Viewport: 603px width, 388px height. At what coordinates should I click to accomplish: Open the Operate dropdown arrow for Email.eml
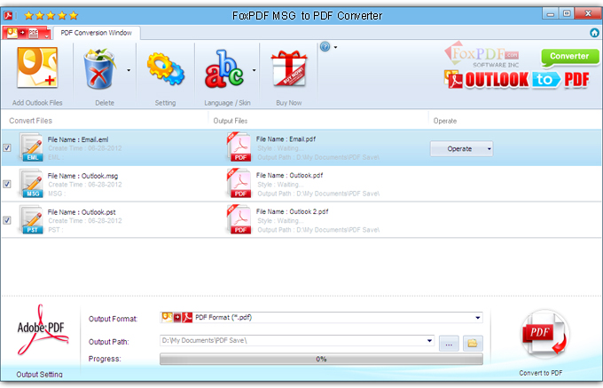pos(489,148)
